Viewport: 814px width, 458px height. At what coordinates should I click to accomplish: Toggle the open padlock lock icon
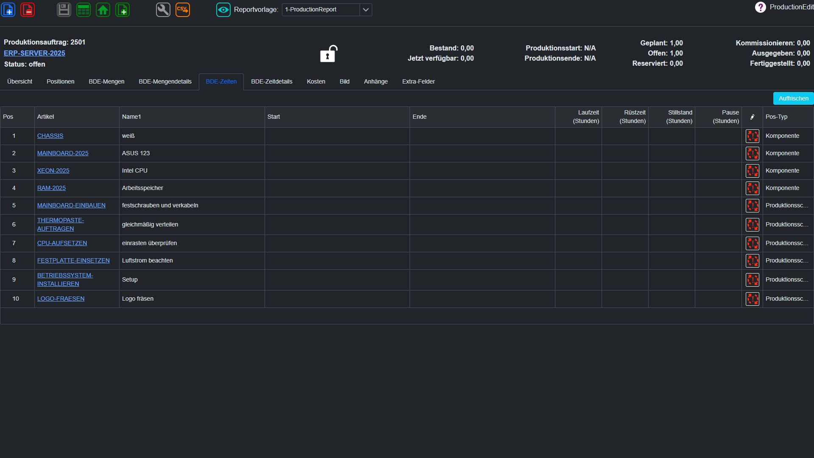[x=329, y=53]
